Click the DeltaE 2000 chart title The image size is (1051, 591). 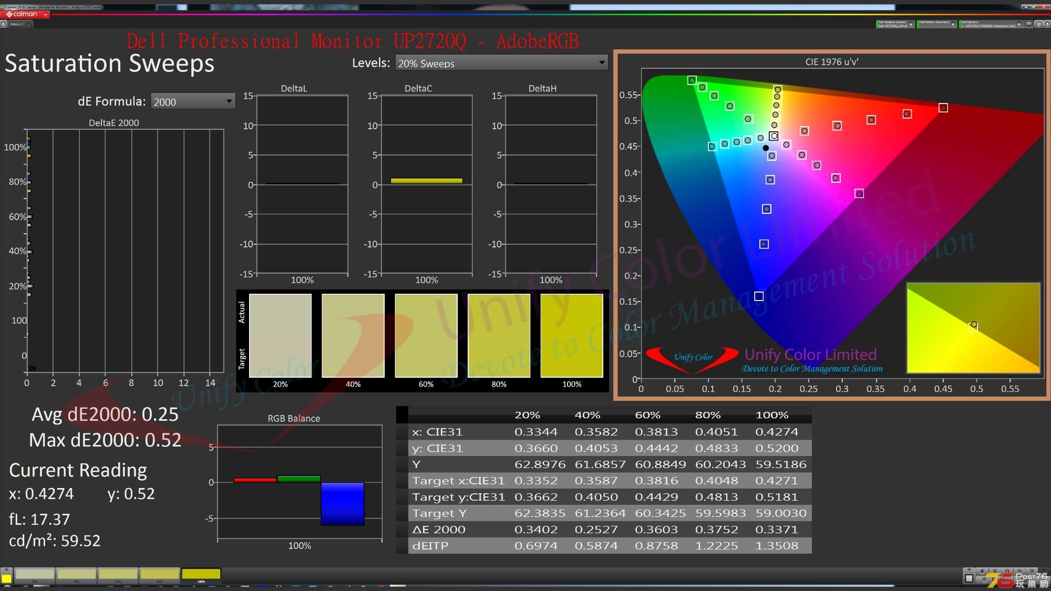[114, 123]
